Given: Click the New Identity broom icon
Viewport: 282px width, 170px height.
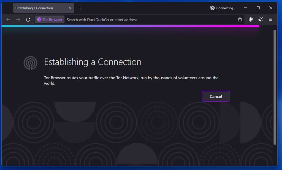Looking at the screenshot, I should pyautogui.click(x=261, y=19).
